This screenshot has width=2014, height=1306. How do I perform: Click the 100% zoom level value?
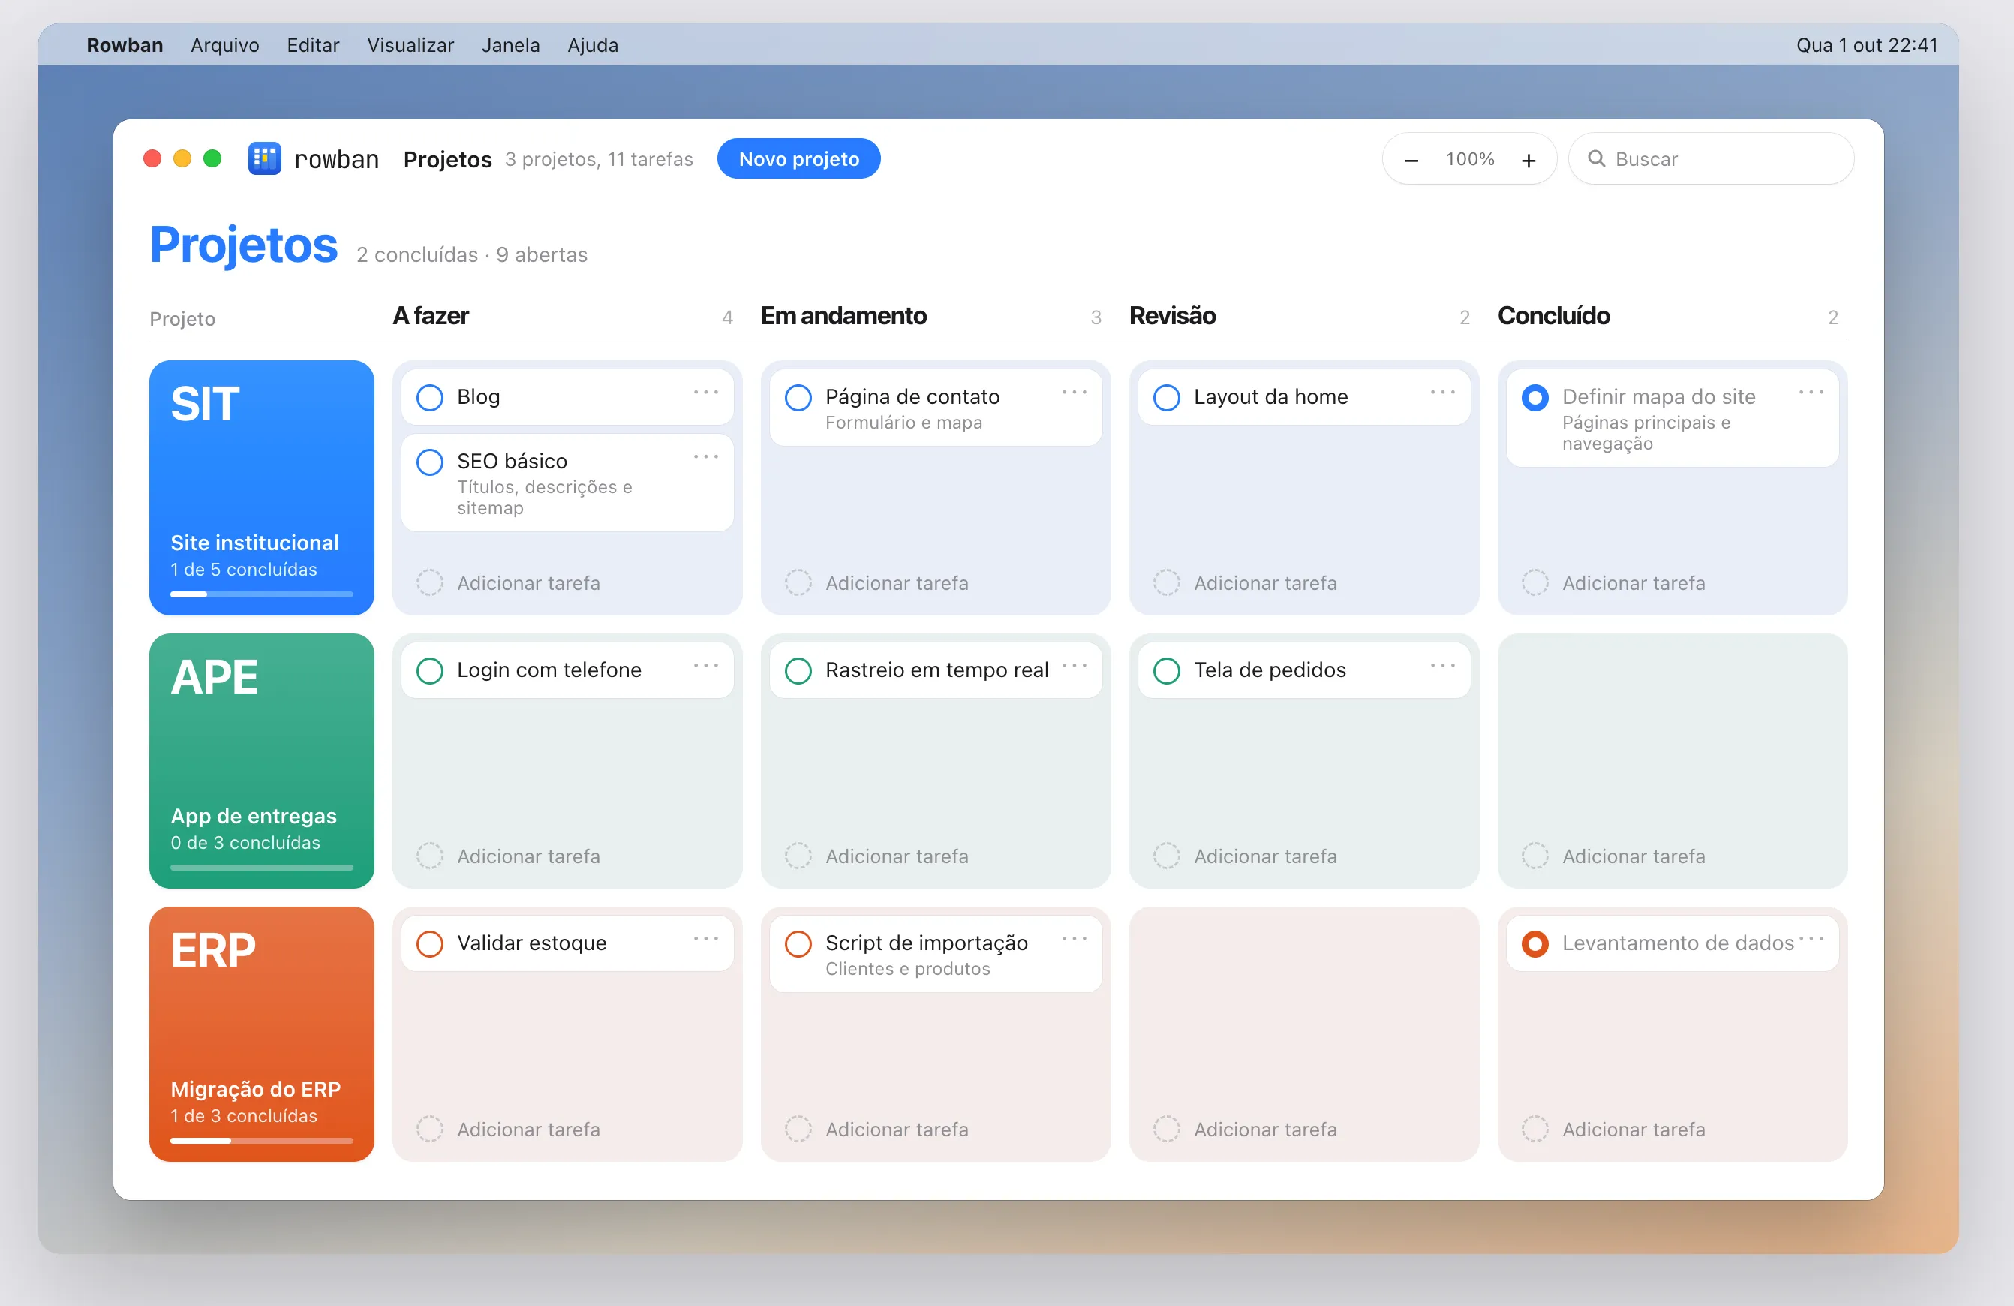(x=1470, y=159)
